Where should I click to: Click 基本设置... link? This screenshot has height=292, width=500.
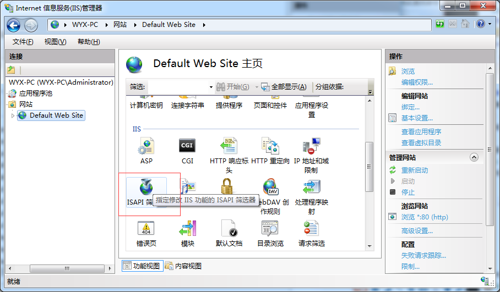(x=417, y=118)
